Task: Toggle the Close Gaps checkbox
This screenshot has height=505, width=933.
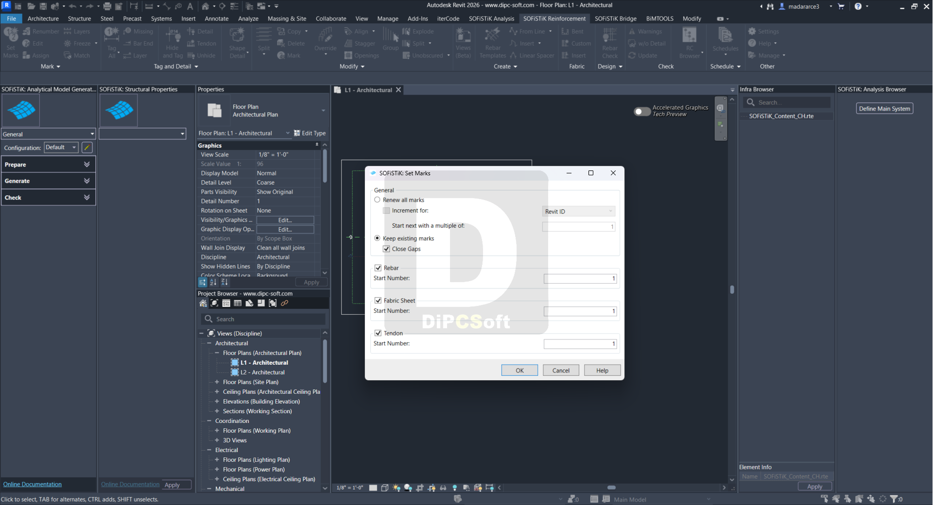Action: click(x=386, y=249)
